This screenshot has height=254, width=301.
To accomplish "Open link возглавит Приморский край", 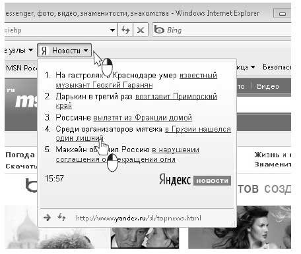I will pyautogui.click(x=137, y=101).
